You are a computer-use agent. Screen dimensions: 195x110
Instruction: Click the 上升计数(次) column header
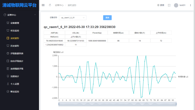(x=76, y=37)
